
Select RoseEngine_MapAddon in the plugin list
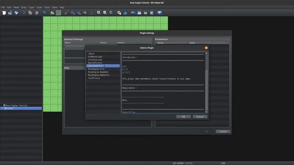coord(103,72)
